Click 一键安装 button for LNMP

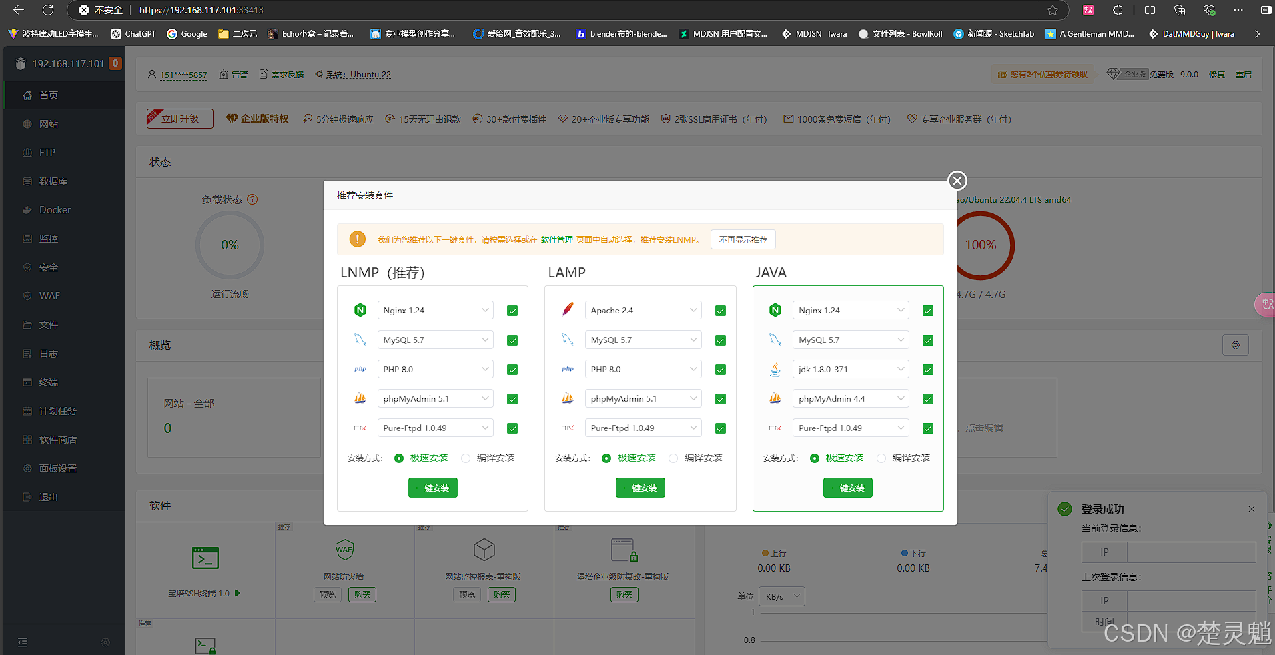click(433, 488)
